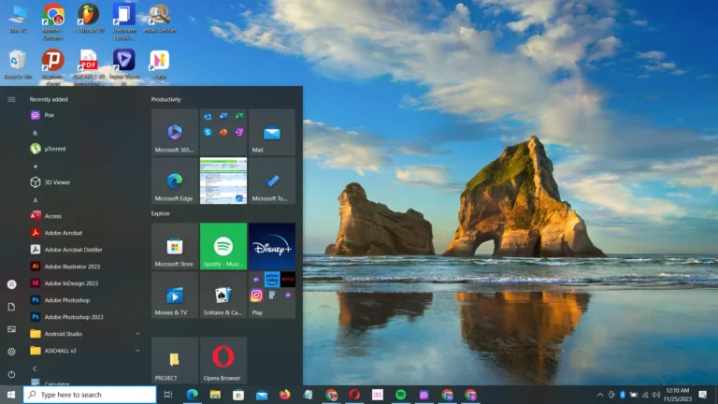Open the Mail tile in Productivity
Viewport: 718px width, 404px height.
(272, 132)
